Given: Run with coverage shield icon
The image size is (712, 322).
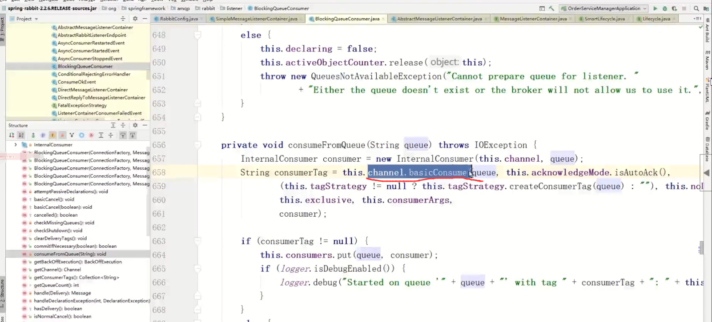Looking at the screenshot, I should point(674,8).
